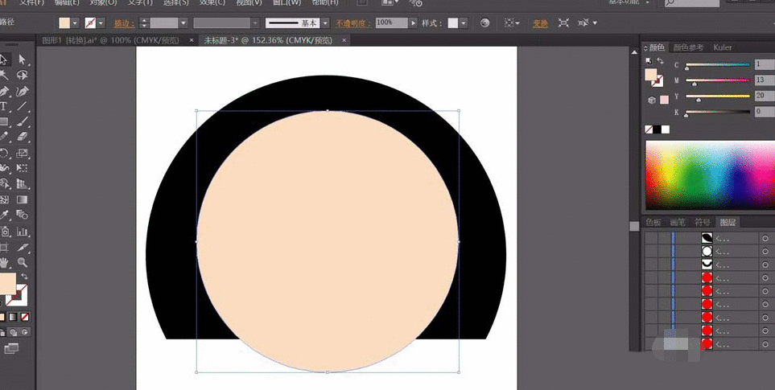The image size is (775, 390).
Task: Select the Eyedropper tool
Action: pos(4,215)
